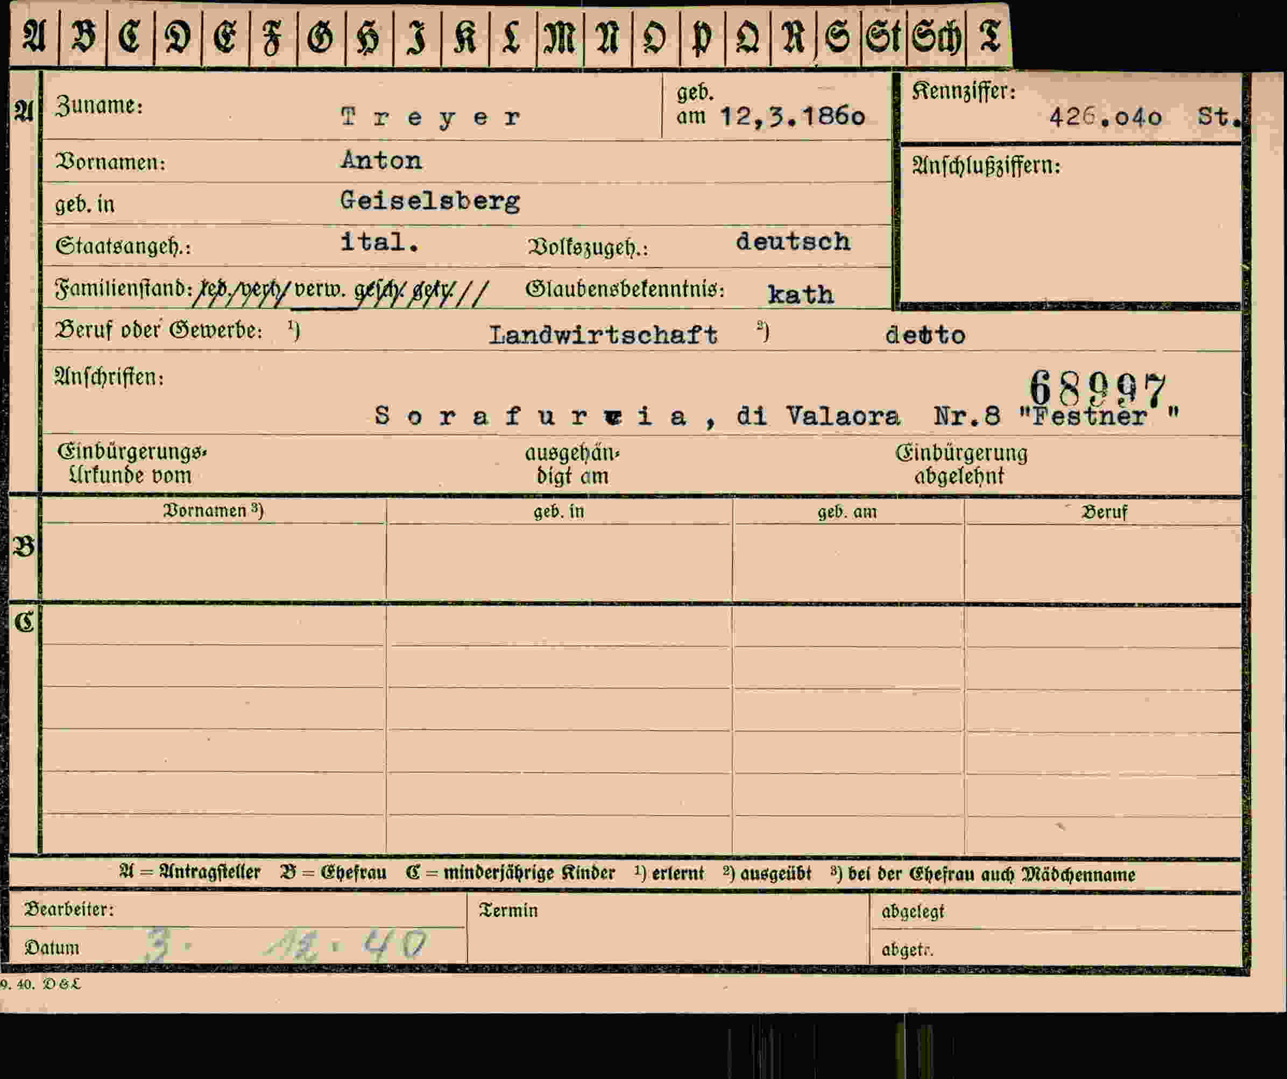Select the Fraktur A index tab at top

[34, 37]
